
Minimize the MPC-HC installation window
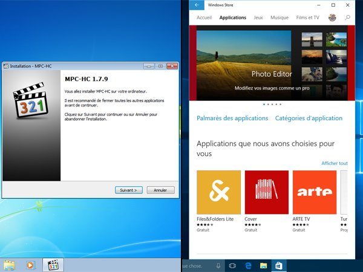[x=149, y=66]
